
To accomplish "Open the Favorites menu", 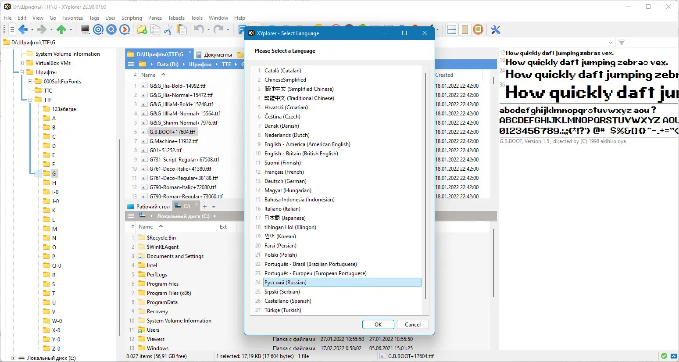I will [72, 18].
